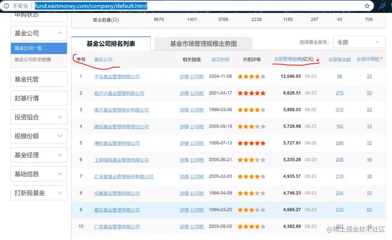Viewport: 392px width, 240px height.
Task: Open 详情 for 天弘基金 row
Action: tap(184, 76)
